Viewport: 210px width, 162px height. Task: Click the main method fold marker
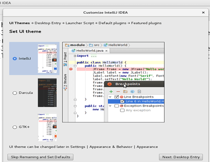75,106
